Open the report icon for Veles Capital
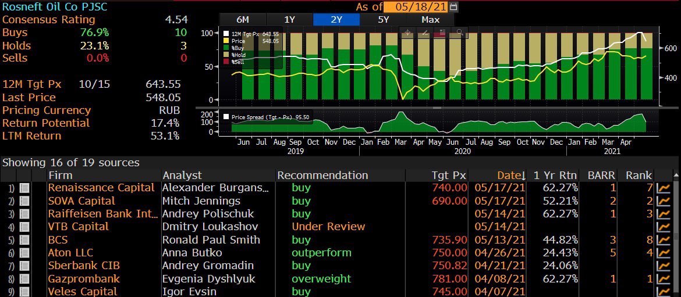Viewport: 681px width, 297px height. (x=24, y=291)
